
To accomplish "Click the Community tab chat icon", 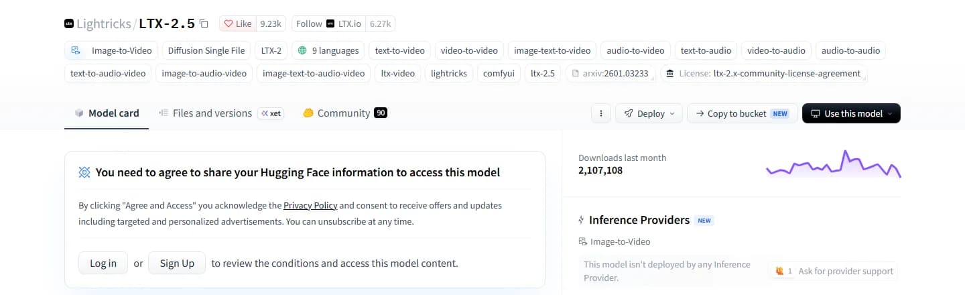I will [308, 113].
